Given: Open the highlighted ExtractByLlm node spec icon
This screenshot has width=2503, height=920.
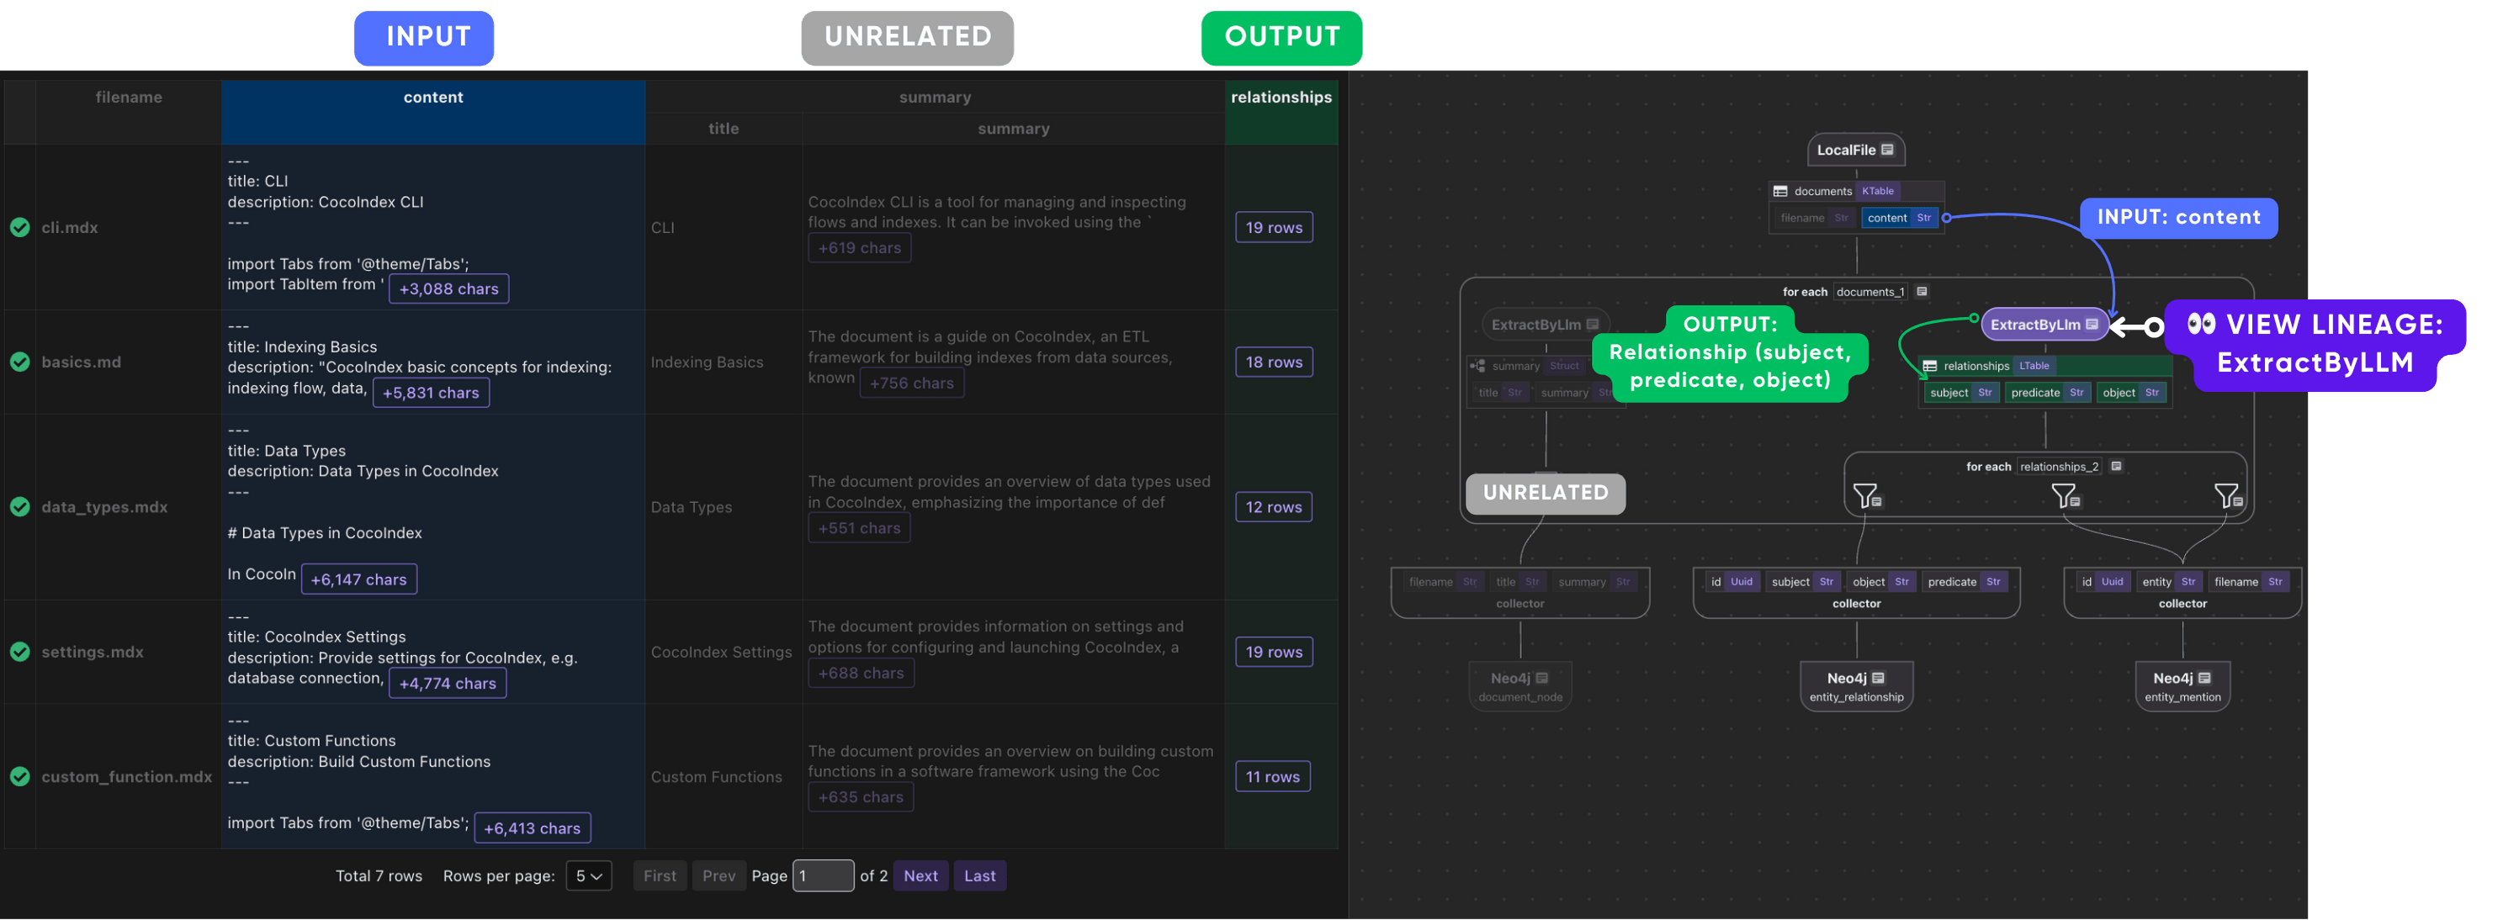Looking at the screenshot, I should pyautogui.click(x=2092, y=325).
